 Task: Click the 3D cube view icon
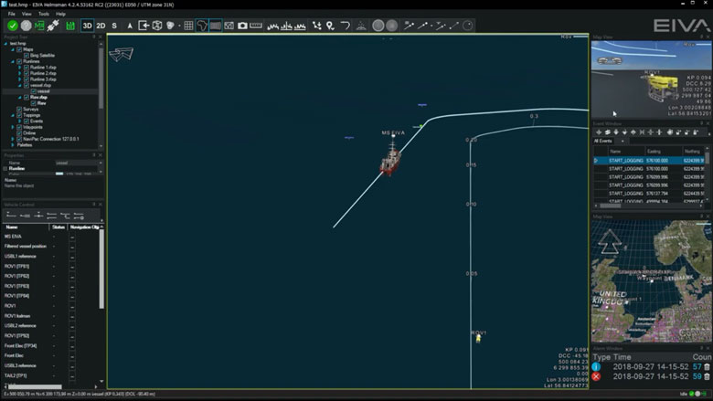[x=157, y=26]
